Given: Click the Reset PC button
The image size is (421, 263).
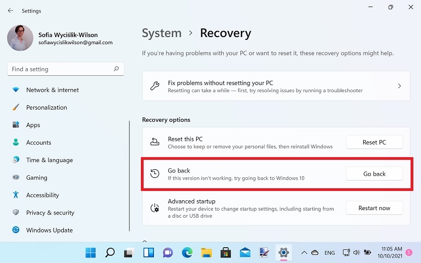Looking at the screenshot, I should pyautogui.click(x=374, y=142).
